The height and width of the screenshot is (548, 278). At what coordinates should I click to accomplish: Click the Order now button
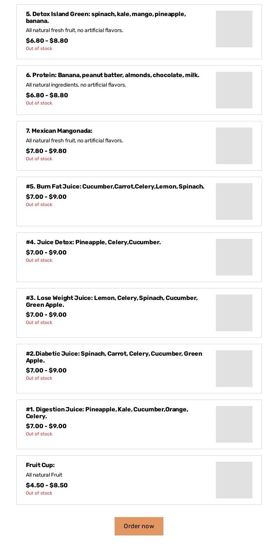pyautogui.click(x=139, y=526)
